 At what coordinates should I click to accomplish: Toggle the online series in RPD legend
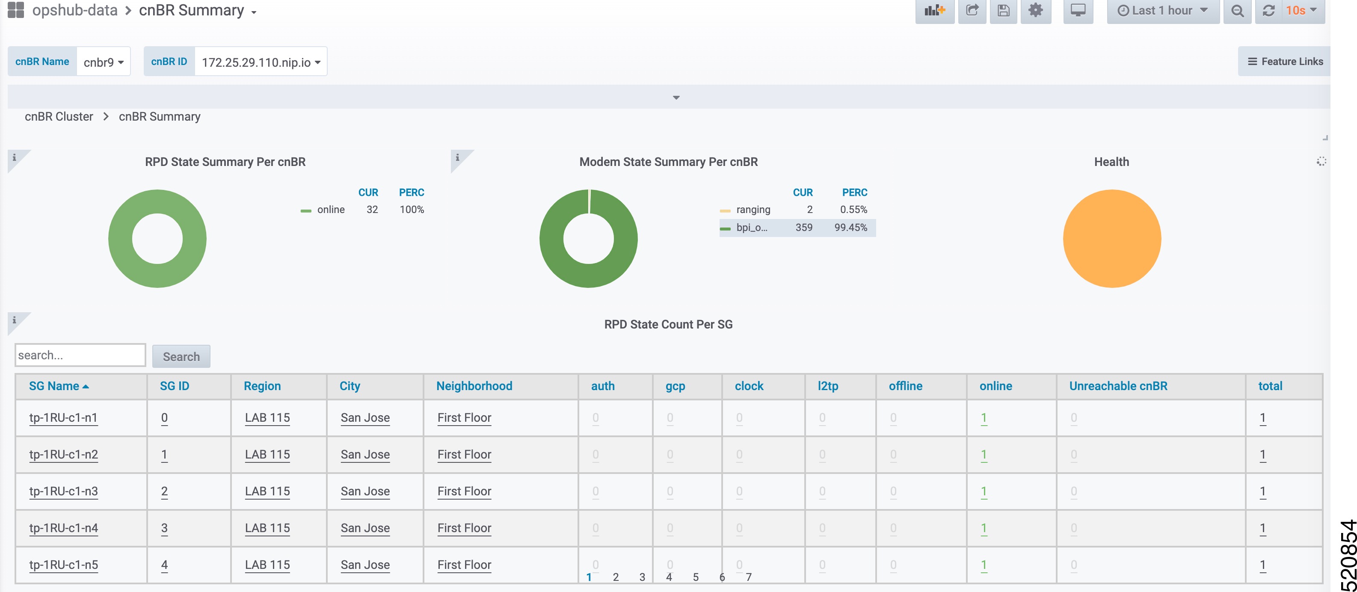331,209
